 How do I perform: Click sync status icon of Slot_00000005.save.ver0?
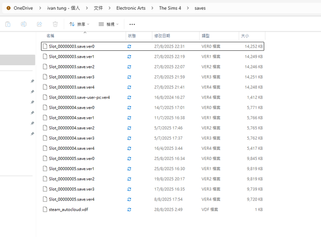pyautogui.click(x=129, y=158)
